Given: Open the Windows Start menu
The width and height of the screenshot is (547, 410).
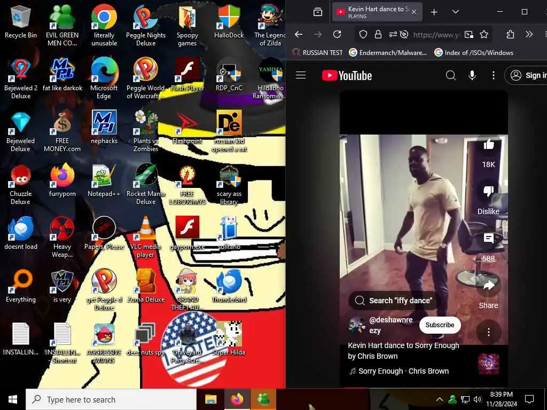Looking at the screenshot, I should pyautogui.click(x=13, y=399).
